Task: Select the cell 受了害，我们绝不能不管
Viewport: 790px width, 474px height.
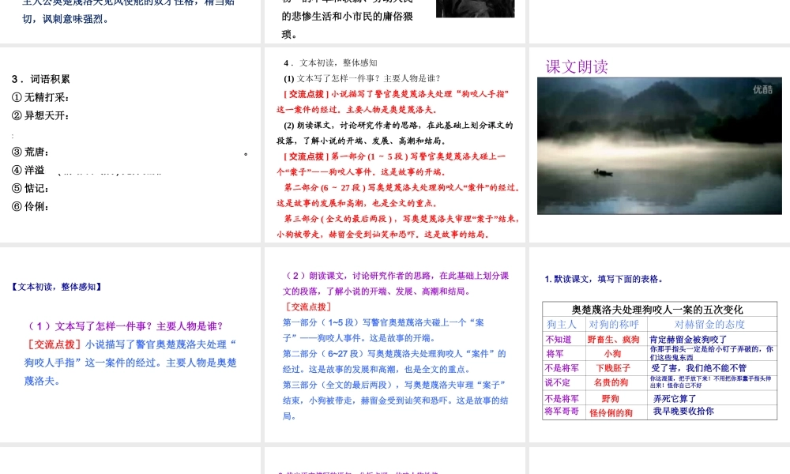Action: 699,368
